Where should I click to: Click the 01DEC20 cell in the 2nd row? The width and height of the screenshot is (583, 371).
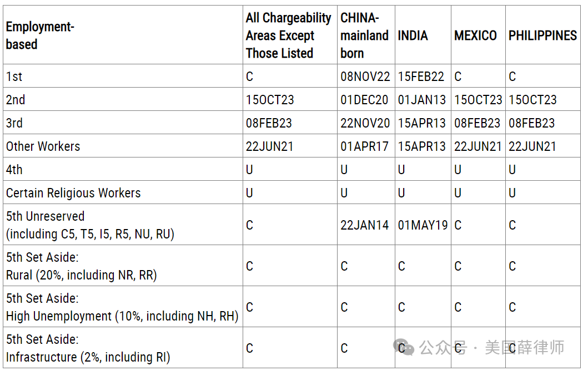(364, 100)
